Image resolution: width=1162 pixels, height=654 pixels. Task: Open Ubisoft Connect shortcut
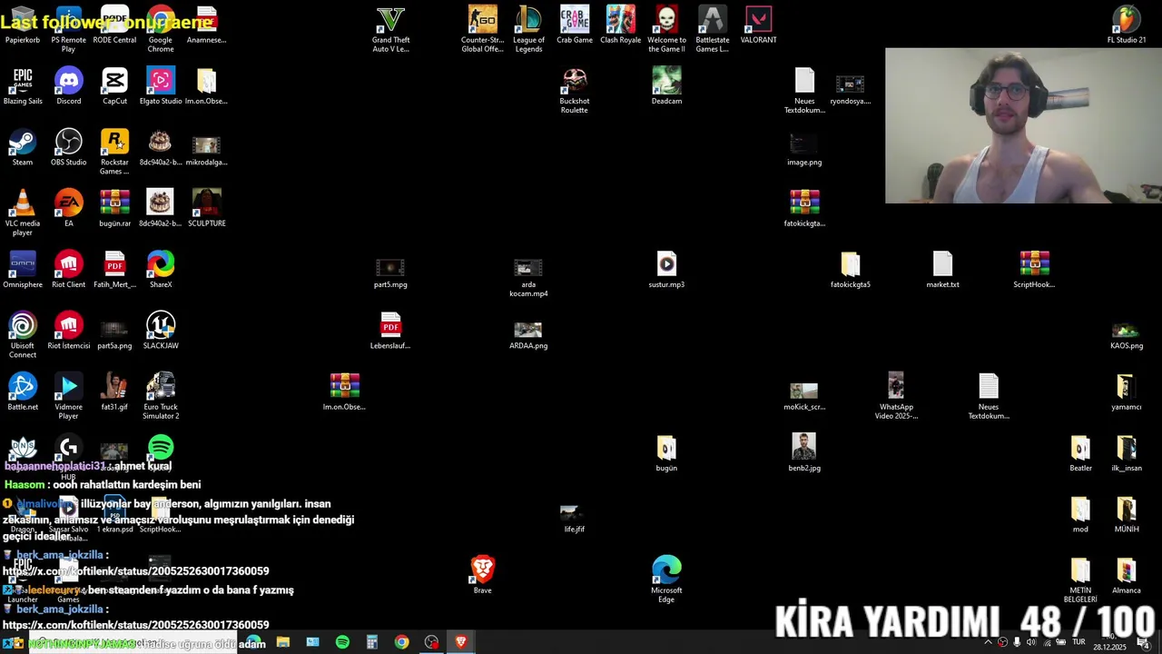(23, 334)
